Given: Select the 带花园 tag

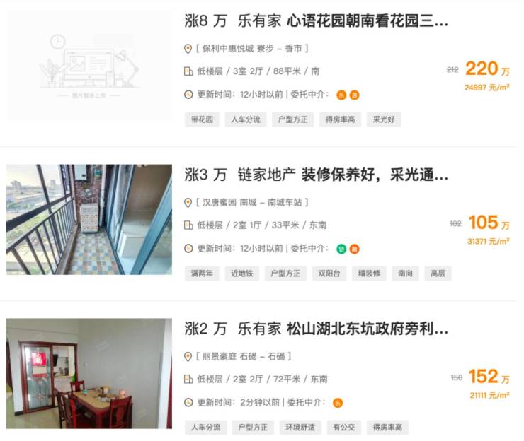Looking at the screenshot, I should [202, 119].
